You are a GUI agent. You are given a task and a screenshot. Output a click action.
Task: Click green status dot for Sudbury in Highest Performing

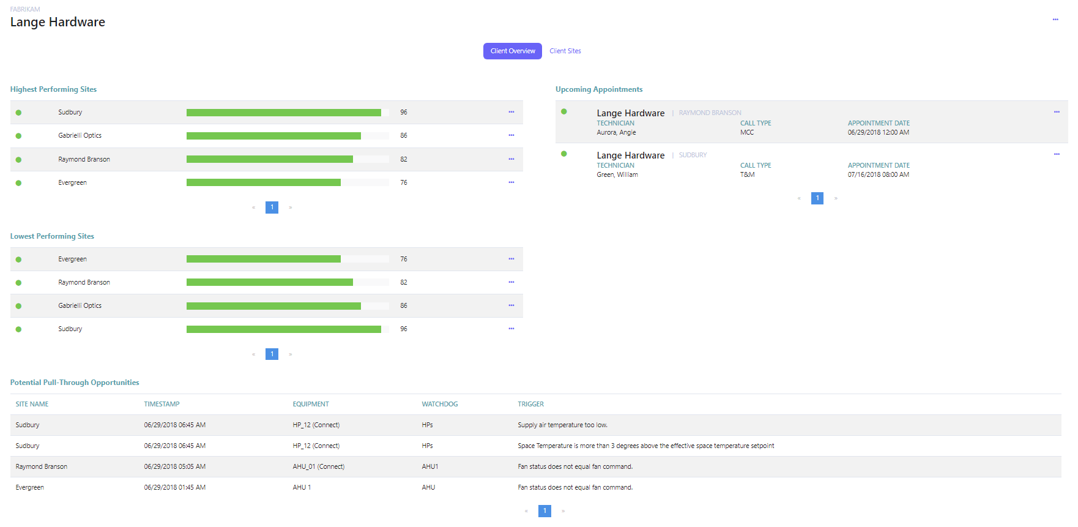(18, 113)
